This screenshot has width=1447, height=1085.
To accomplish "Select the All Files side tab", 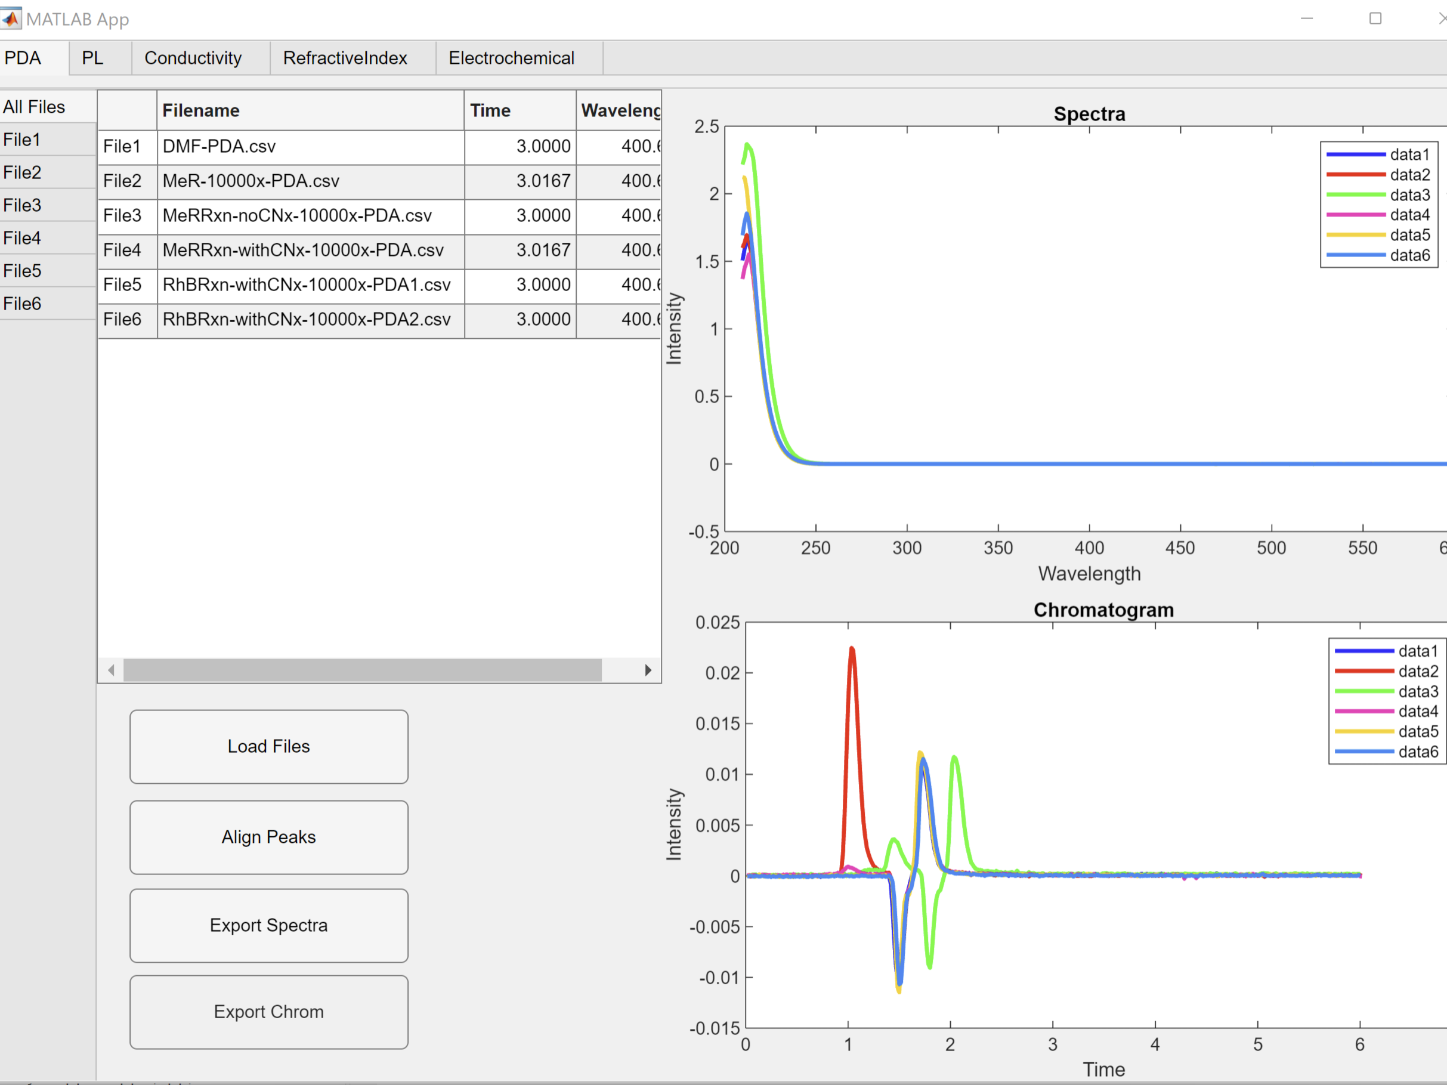I will [34, 107].
